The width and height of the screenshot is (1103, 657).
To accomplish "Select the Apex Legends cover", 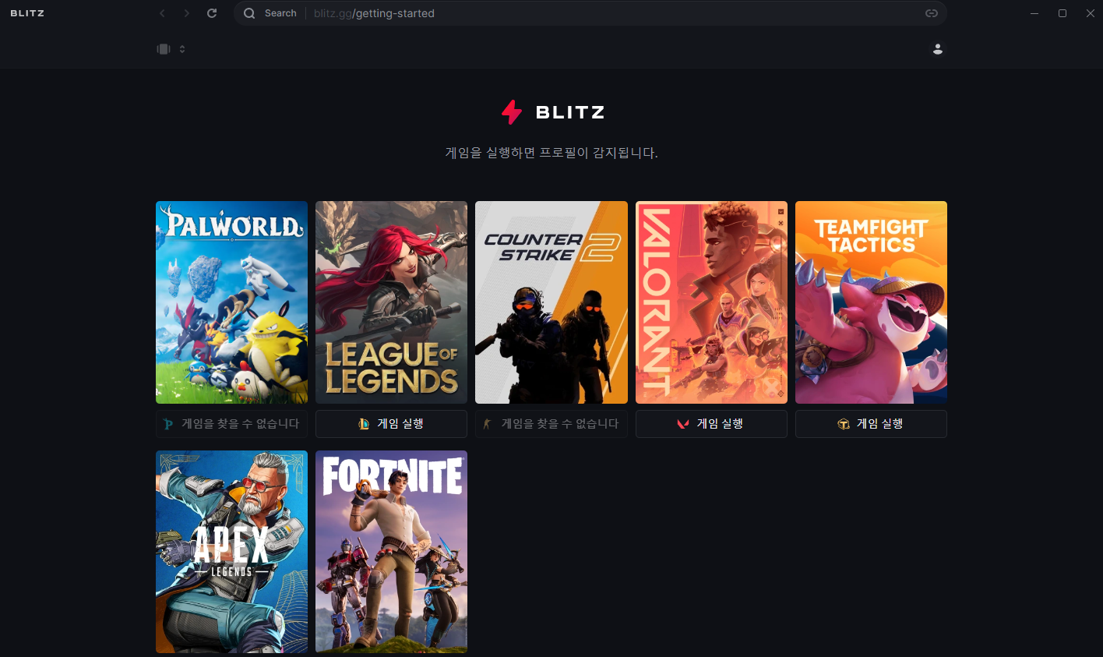I will (231, 552).
